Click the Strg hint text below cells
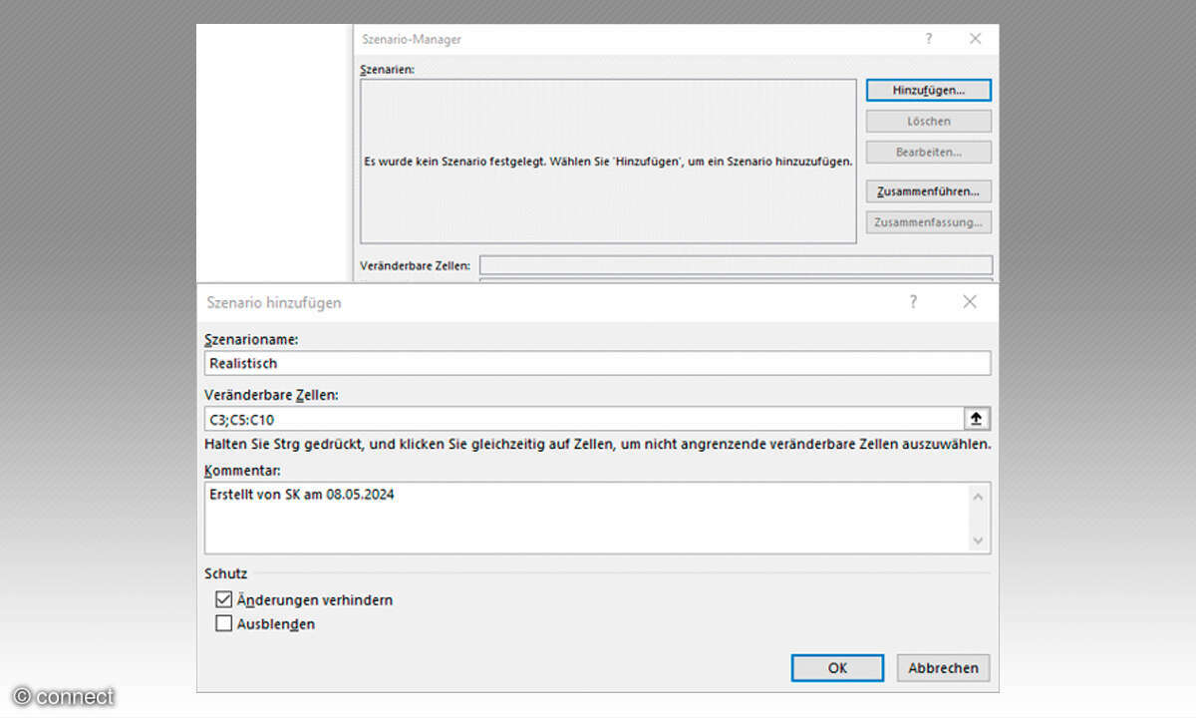 pyautogui.click(x=598, y=444)
